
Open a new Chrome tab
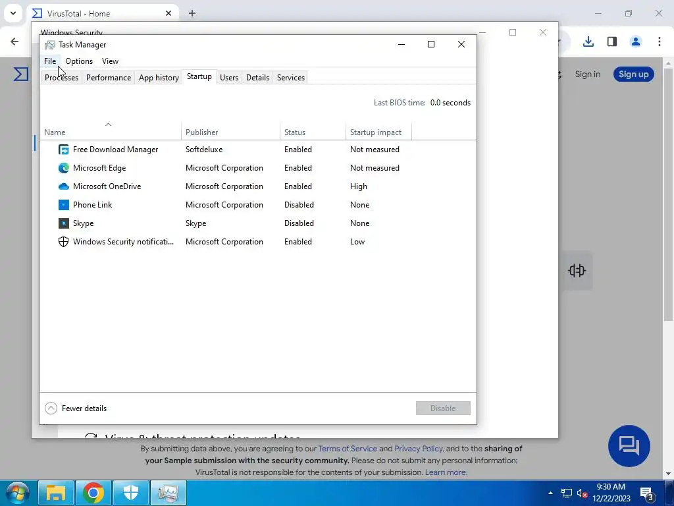click(x=192, y=13)
